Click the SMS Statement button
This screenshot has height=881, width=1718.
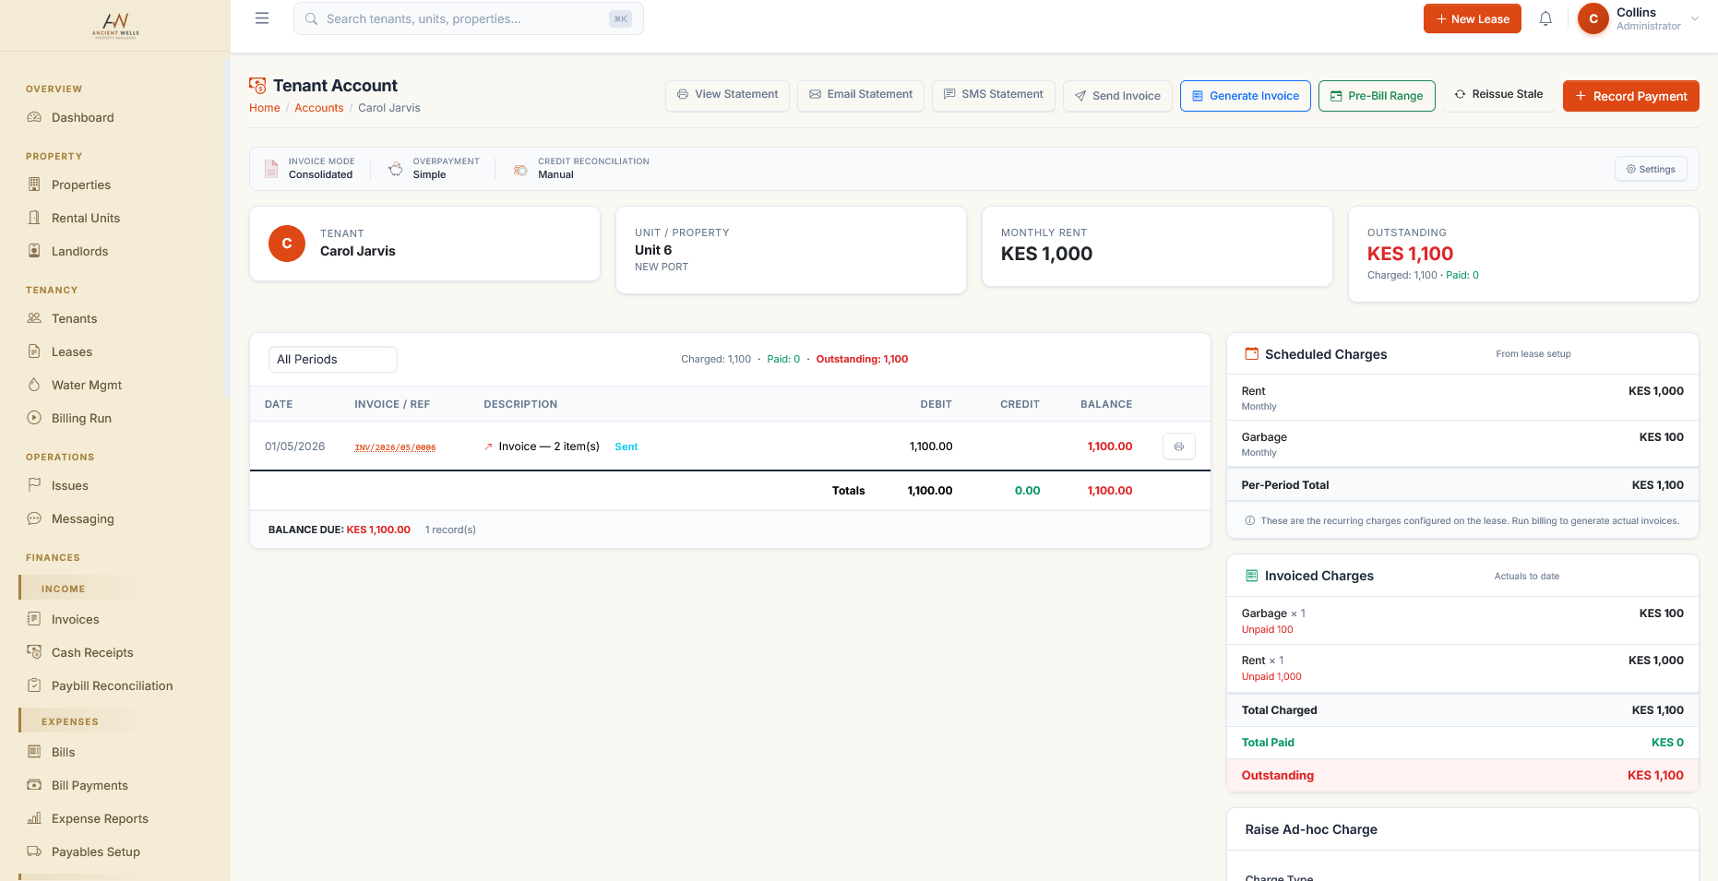click(993, 95)
